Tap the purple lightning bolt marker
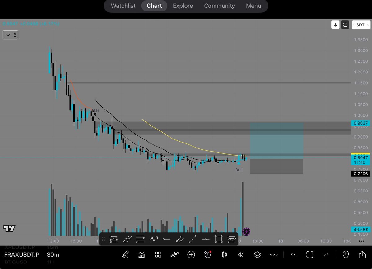 [246, 232]
